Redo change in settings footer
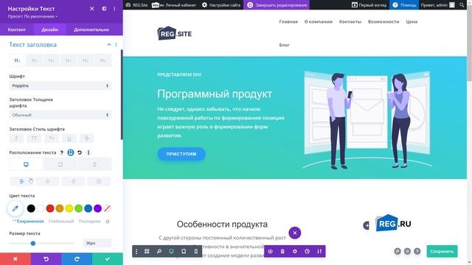 (x=77, y=259)
